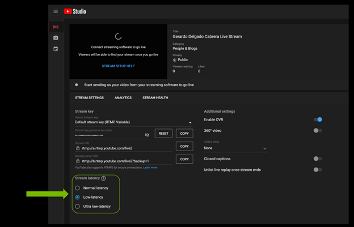Click the Public privacy globe icon
Screen dimensions: 354x227
coord(175,59)
